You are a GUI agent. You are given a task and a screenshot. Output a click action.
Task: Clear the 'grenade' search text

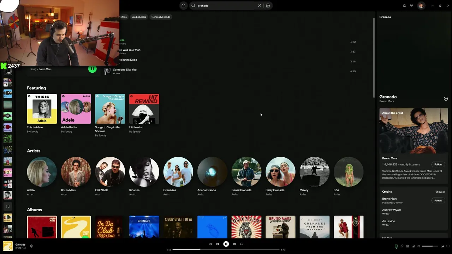[x=259, y=6]
